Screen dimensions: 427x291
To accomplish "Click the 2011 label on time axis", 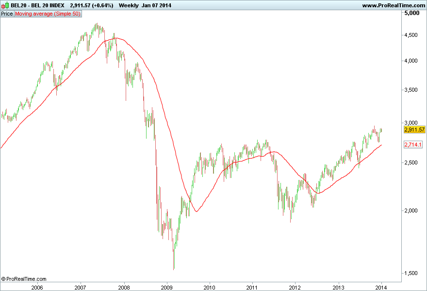I will pyautogui.click(x=252, y=288).
